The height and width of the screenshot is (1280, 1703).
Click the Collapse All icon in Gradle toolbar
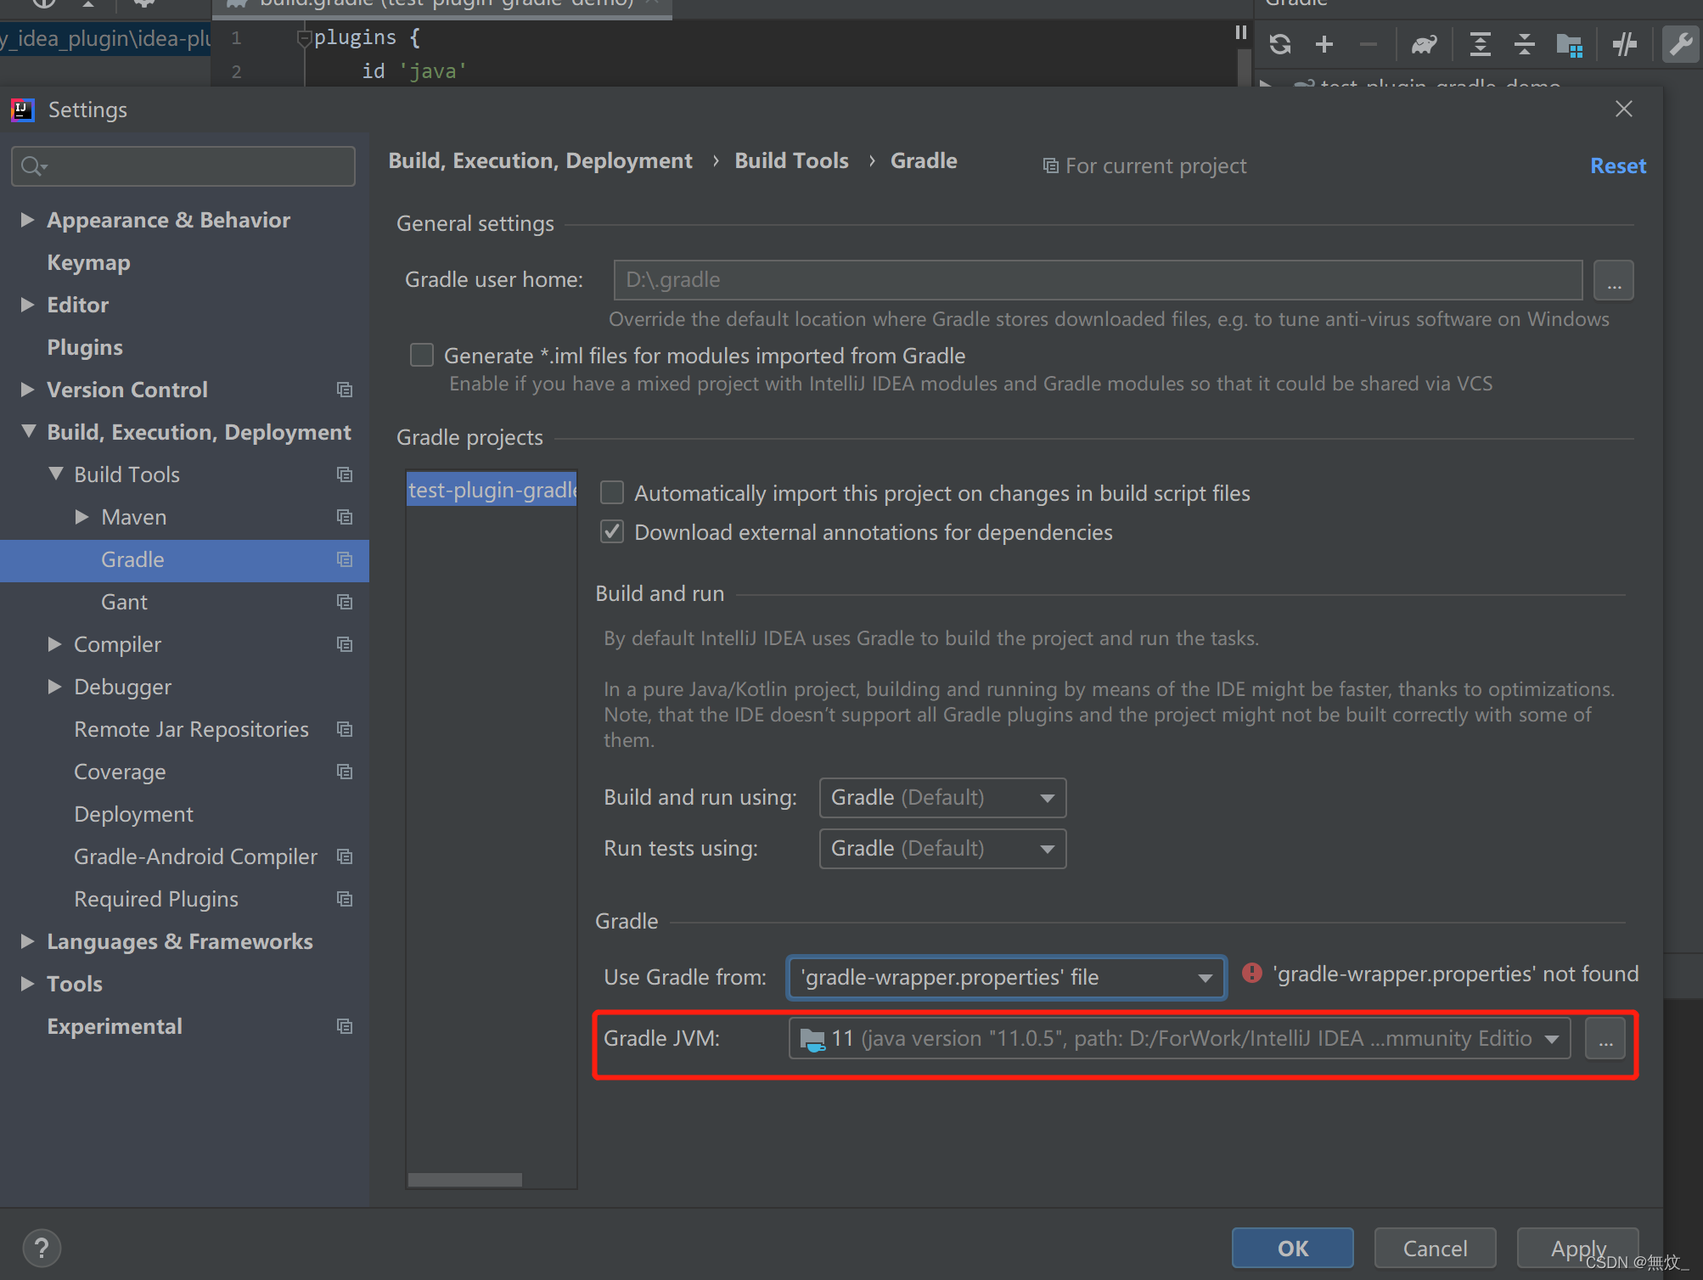(x=1524, y=44)
